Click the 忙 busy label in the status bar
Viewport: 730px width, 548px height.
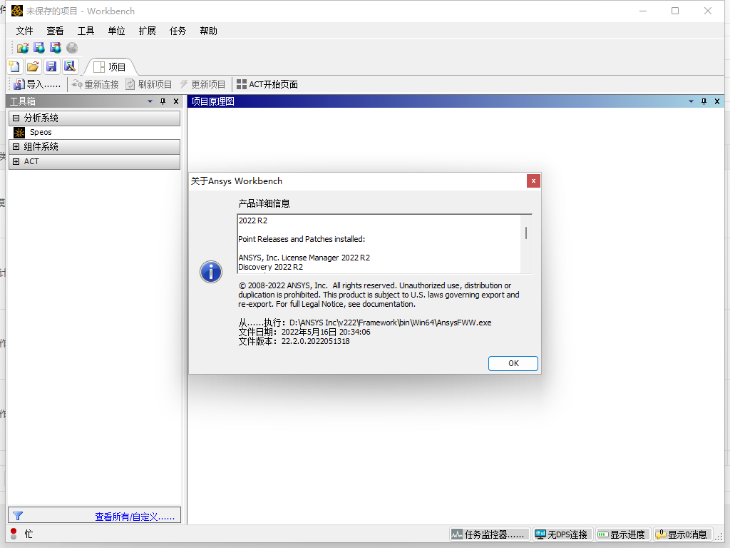coord(29,534)
